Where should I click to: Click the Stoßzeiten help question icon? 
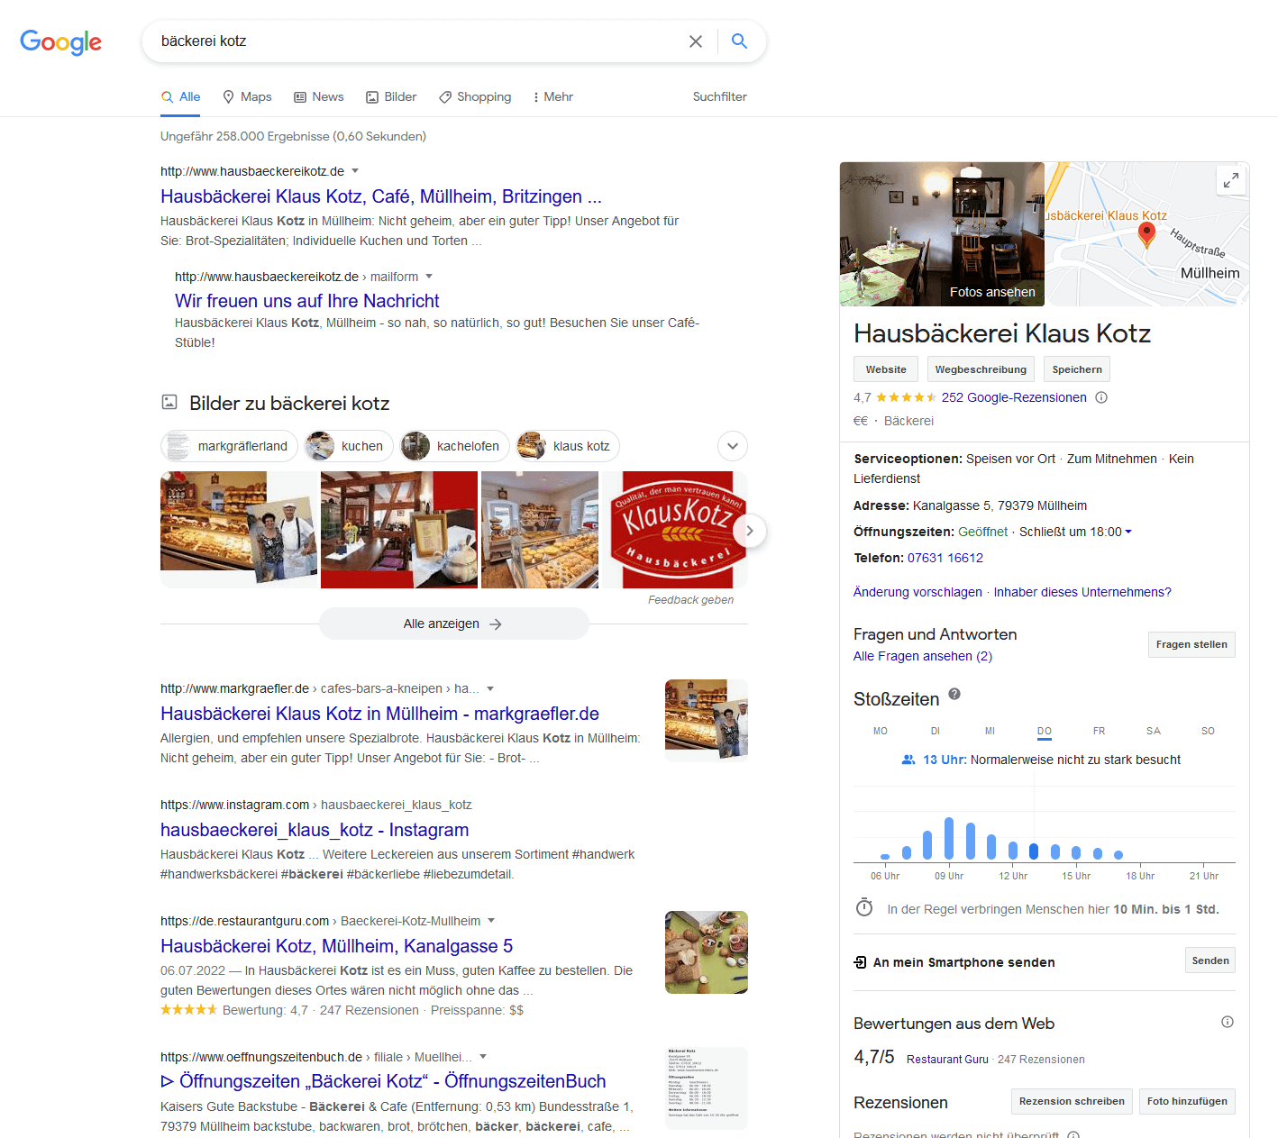click(x=954, y=694)
